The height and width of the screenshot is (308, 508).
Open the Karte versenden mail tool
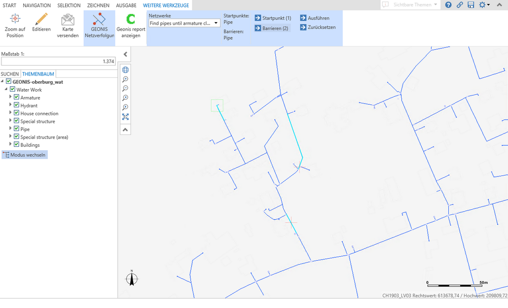click(68, 26)
